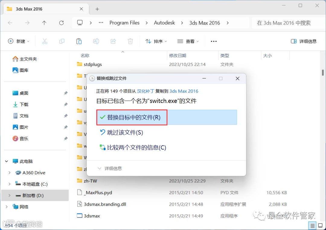326x230 pixels.
Task: Click the Cut scissors icon in toolbar
Action: (x=45, y=41)
